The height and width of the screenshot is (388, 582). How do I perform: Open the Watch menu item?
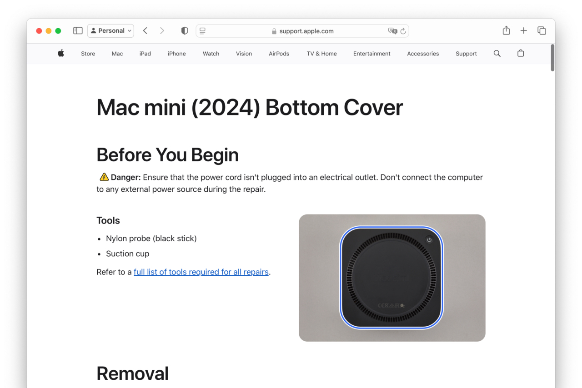pyautogui.click(x=211, y=54)
